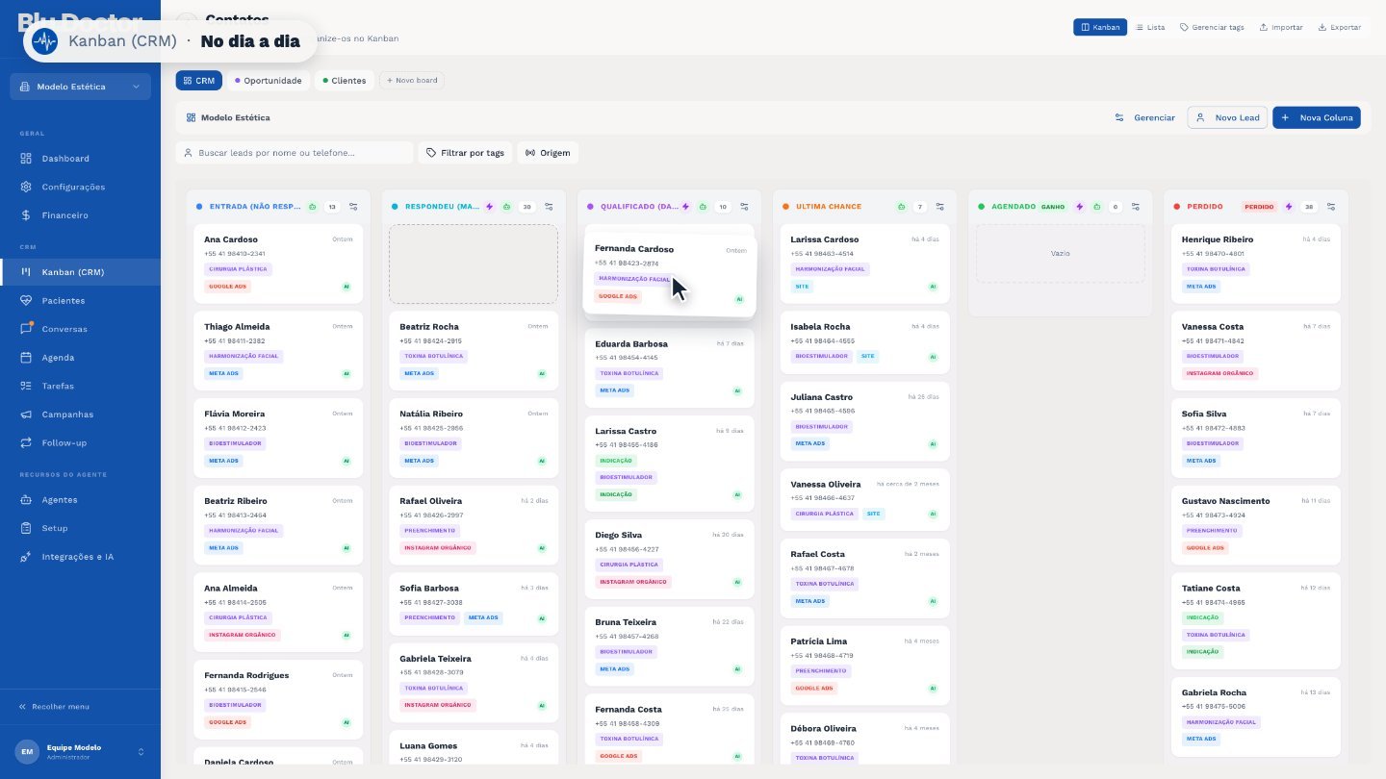Image resolution: width=1386 pixels, height=779 pixels.
Task: Click the Novo board button
Action: (412, 81)
